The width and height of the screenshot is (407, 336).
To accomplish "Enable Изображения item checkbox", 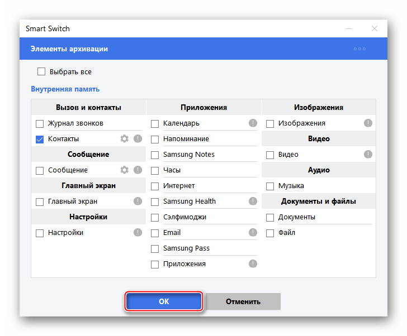I will tap(270, 124).
